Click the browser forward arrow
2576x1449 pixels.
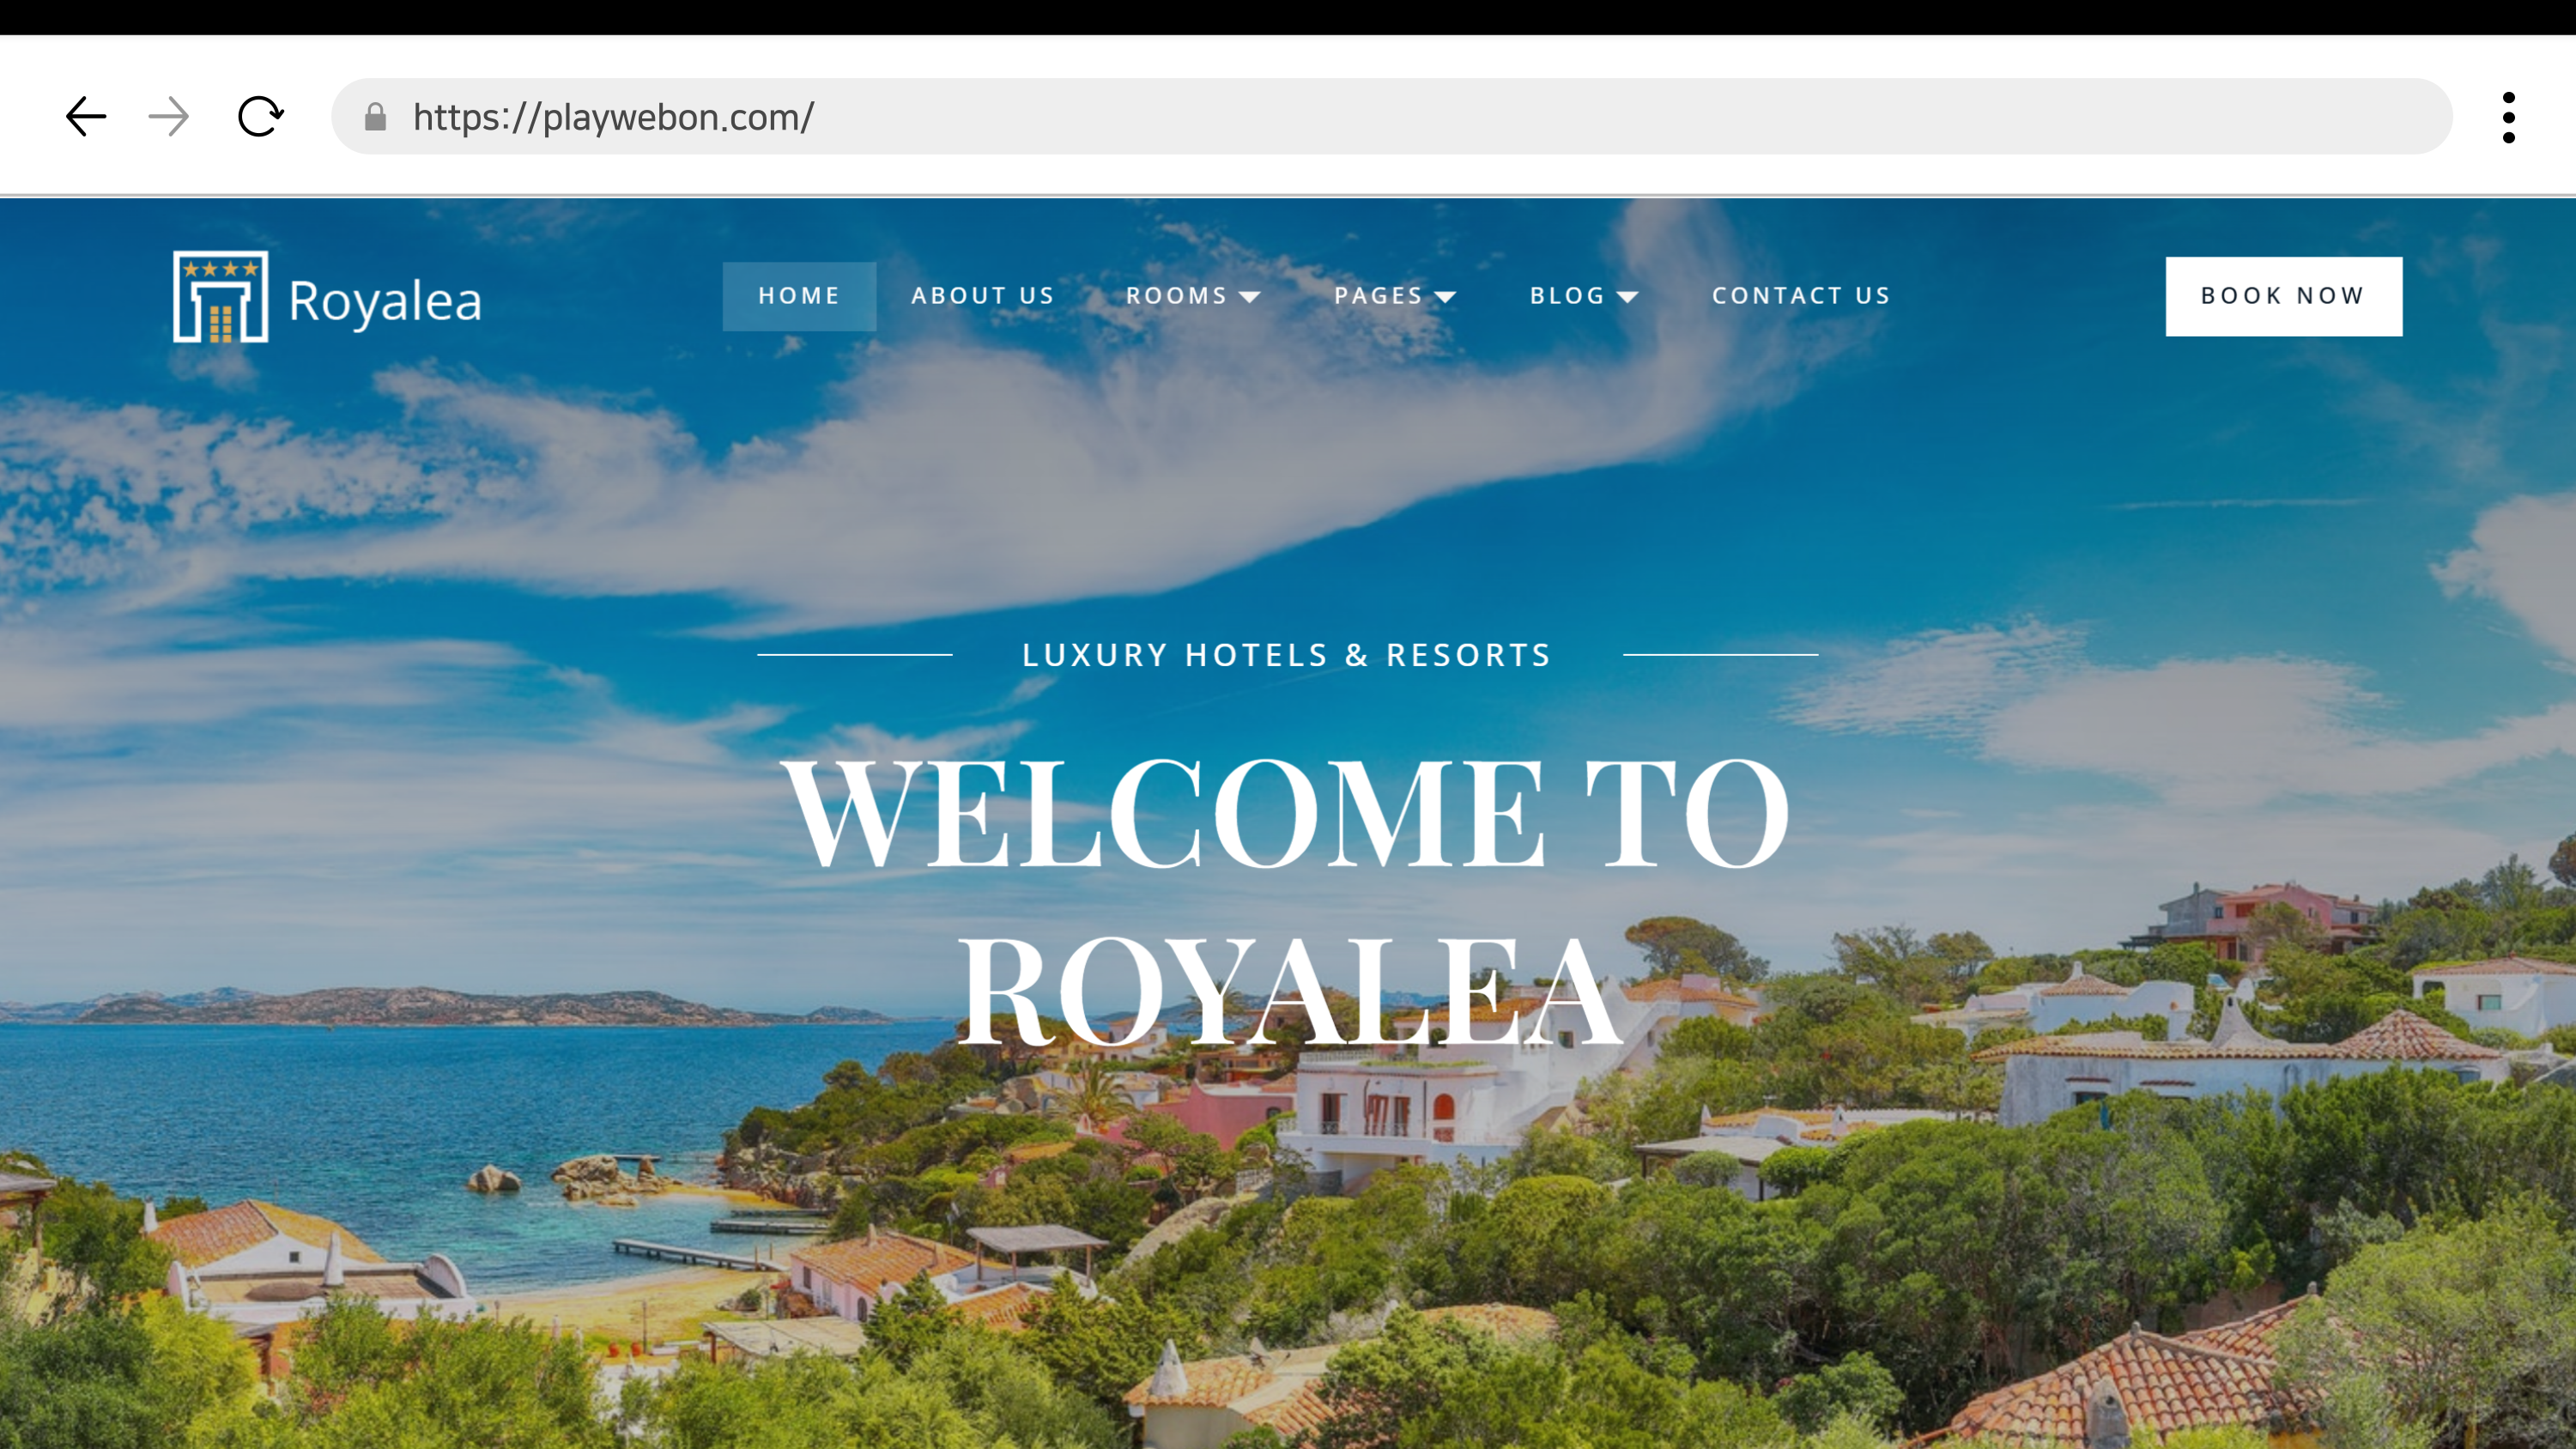(168, 117)
